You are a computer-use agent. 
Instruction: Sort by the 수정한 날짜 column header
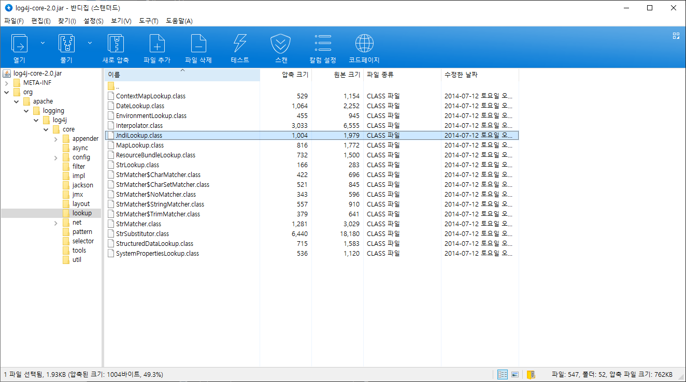click(x=480, y=75)
